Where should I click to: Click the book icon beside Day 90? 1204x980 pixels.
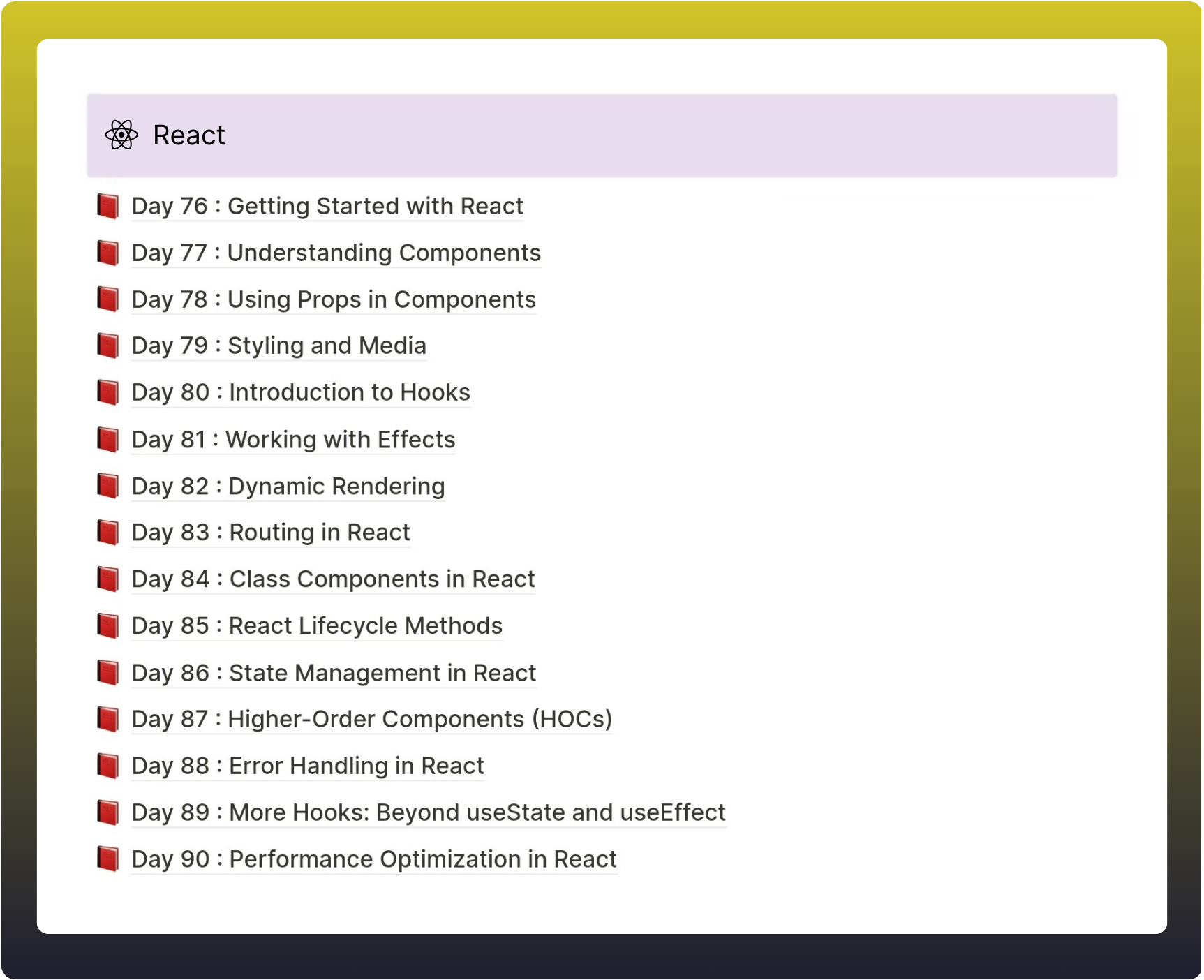click(108, 859)
